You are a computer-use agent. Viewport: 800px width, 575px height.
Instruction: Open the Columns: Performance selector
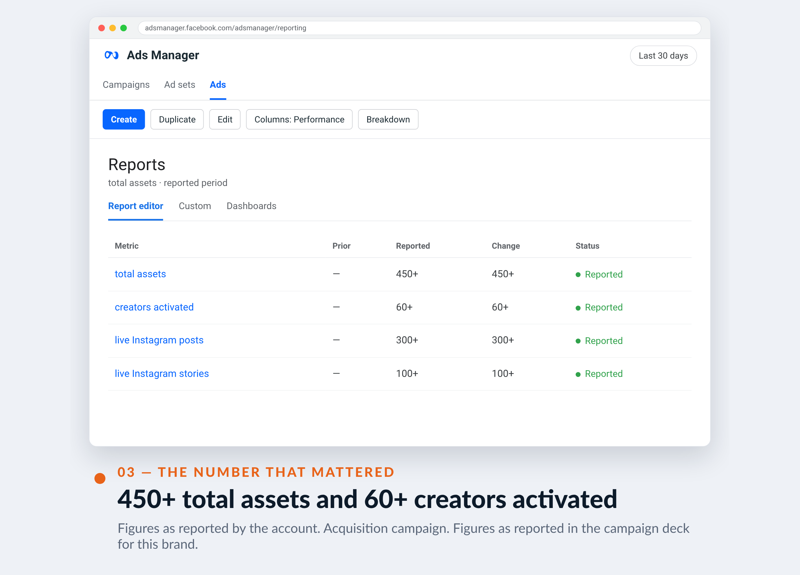tap(299, 120)
